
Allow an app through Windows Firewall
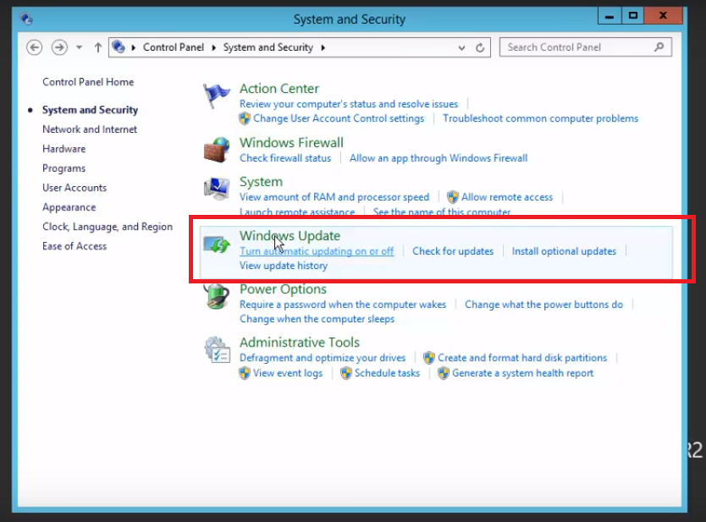click(x=438, y=158)
